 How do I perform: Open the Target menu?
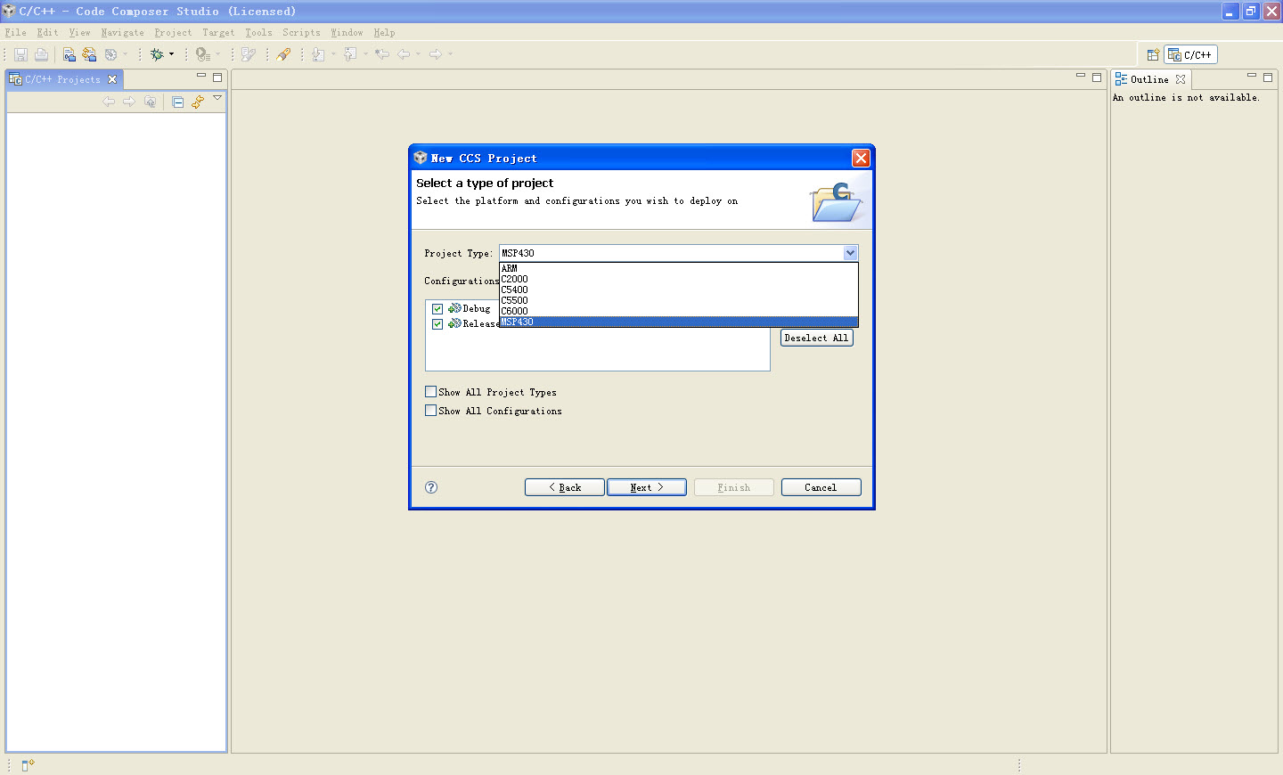click(x=218, y=32)
